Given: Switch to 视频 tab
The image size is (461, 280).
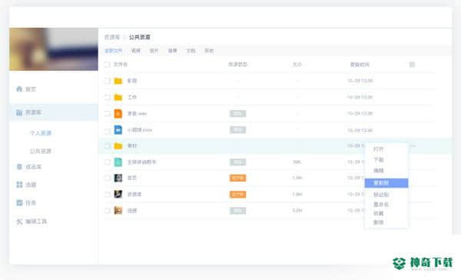Looking at the screenshot, I should 136,51.
